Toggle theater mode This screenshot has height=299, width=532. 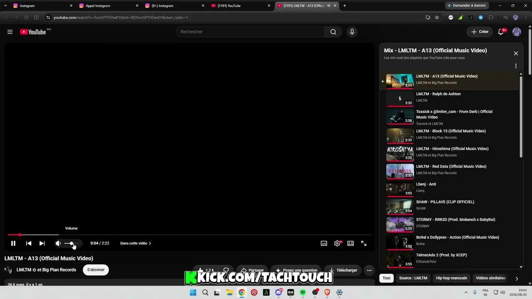(350, 243)
